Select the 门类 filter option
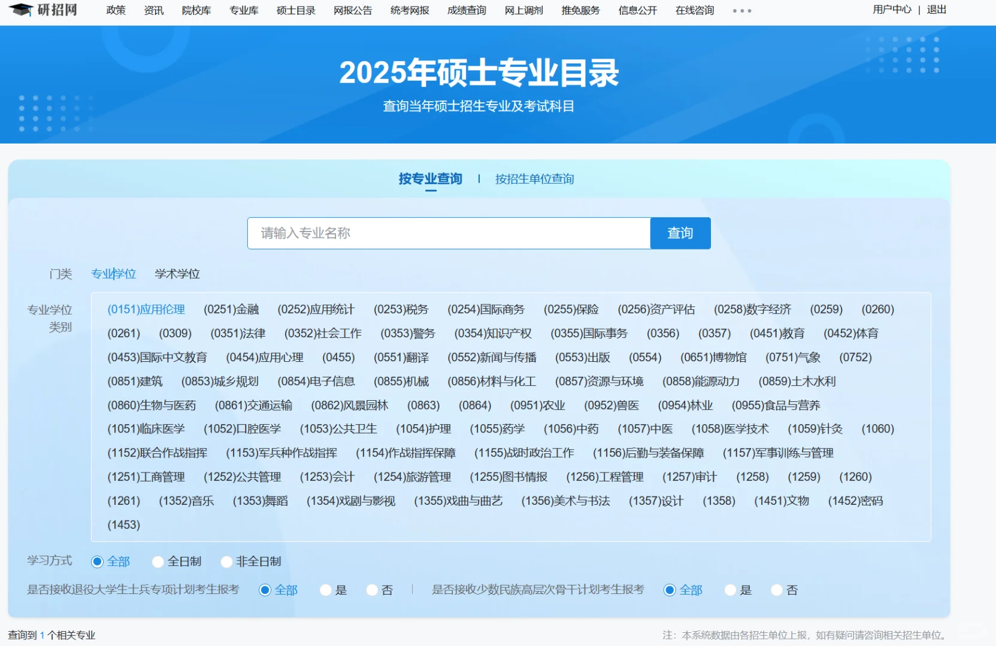The height and width of the screenshot is (646, 996). click(62, 274)
